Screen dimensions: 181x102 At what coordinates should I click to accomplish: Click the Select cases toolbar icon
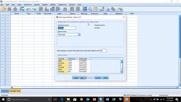point(95,9)
